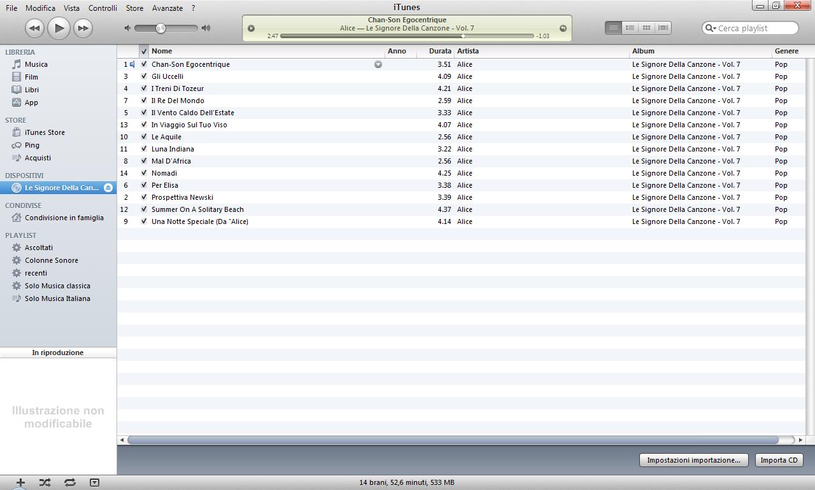The image size is (815, 490).
Task: Sort by Anno column header
Action: 401,51
